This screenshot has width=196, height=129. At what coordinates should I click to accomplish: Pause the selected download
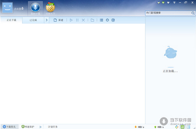(x=77, y=20)
